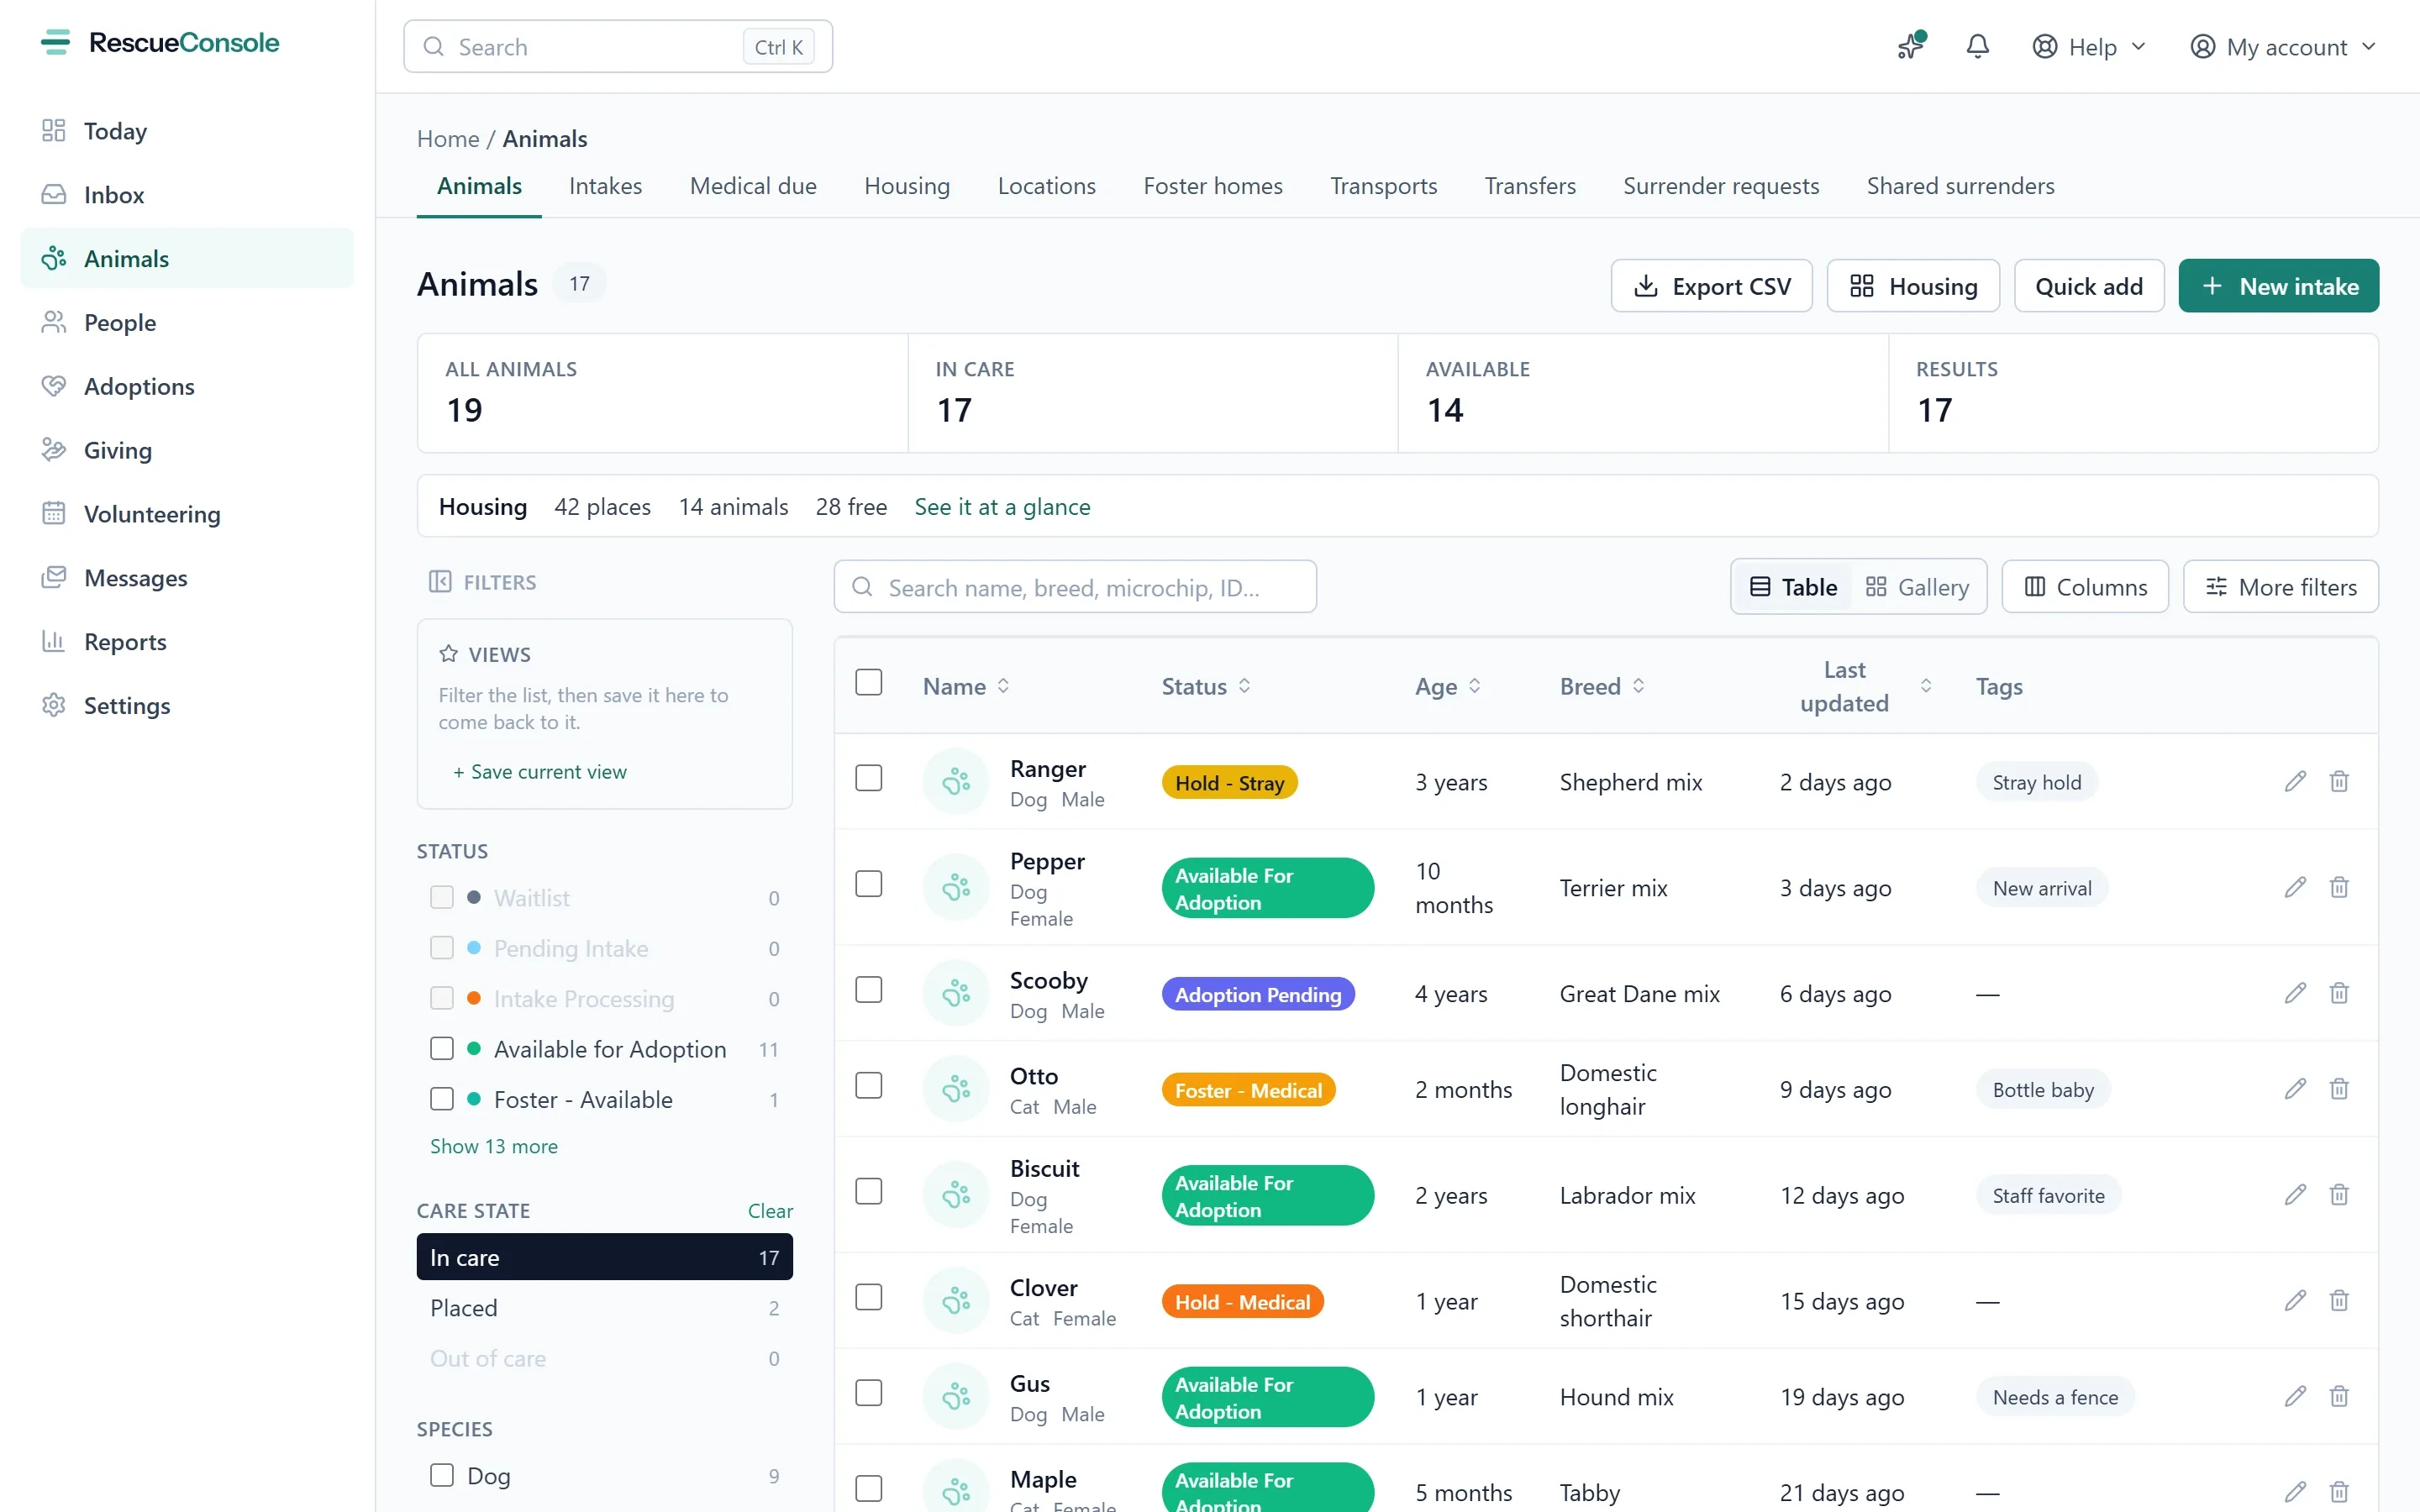The width and height of the screenshot is (2420, 1512).
Task: Sort the table by Age column
Action: point(1448,686)
